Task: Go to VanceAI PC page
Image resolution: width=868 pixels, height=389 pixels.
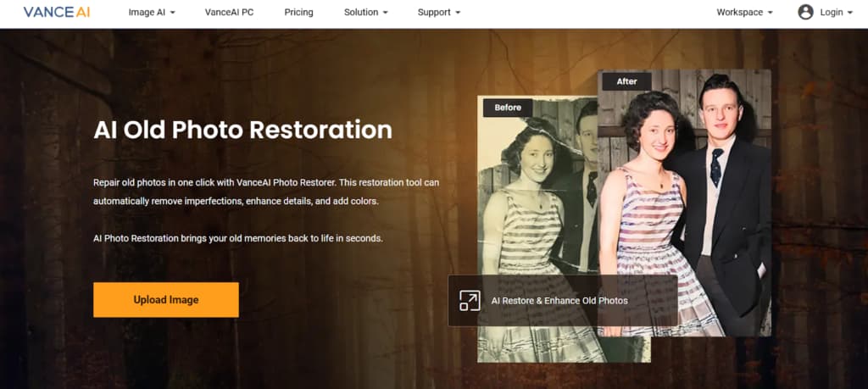Action: [x=229, y=12]
